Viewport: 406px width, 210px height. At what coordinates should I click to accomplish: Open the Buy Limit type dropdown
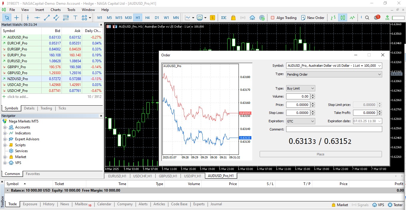tap(300, 88)
